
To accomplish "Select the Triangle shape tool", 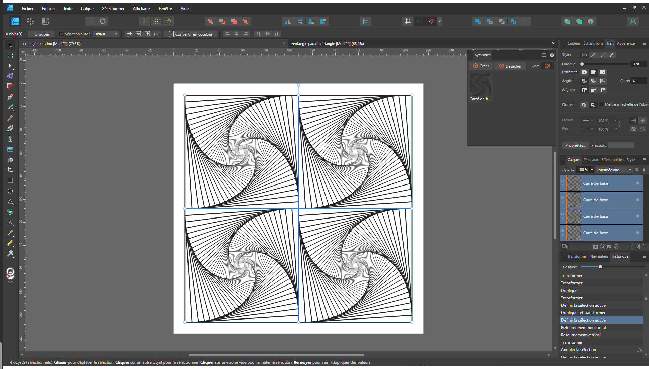I will coord(10,201).
